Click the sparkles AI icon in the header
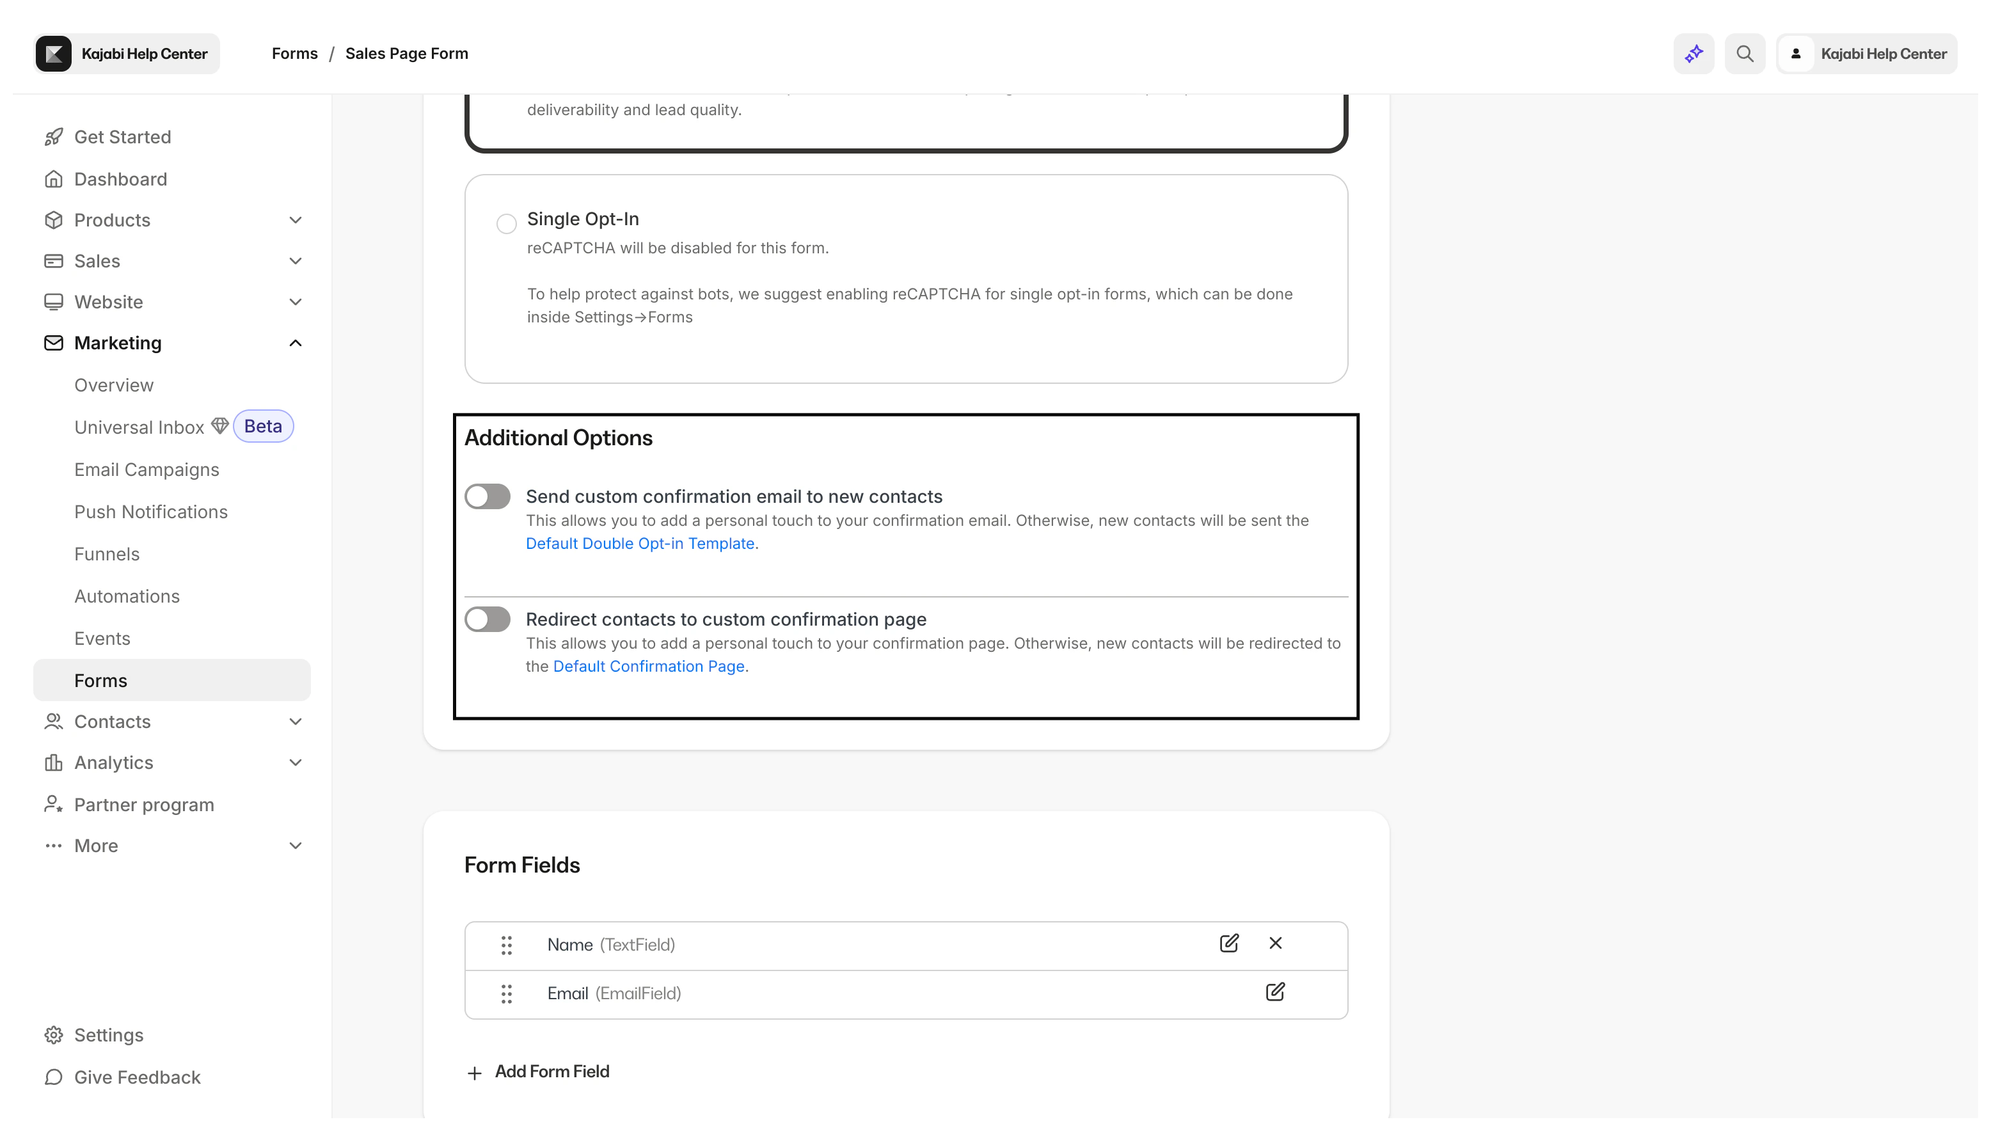This screenshot has width=1991, height=1131. pyautogui.click(x=1694, y=53)
